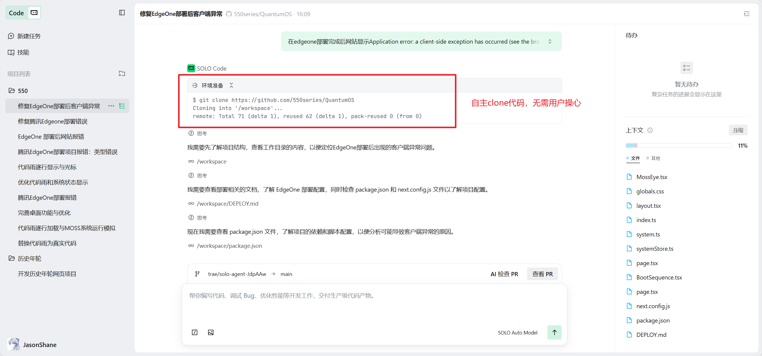
Task: Click the context usage progress bar
Action: point(678,146)
